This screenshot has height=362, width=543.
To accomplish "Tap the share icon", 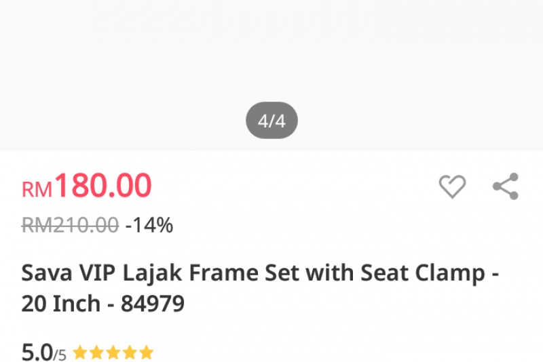I will click(x=505, y=186).
